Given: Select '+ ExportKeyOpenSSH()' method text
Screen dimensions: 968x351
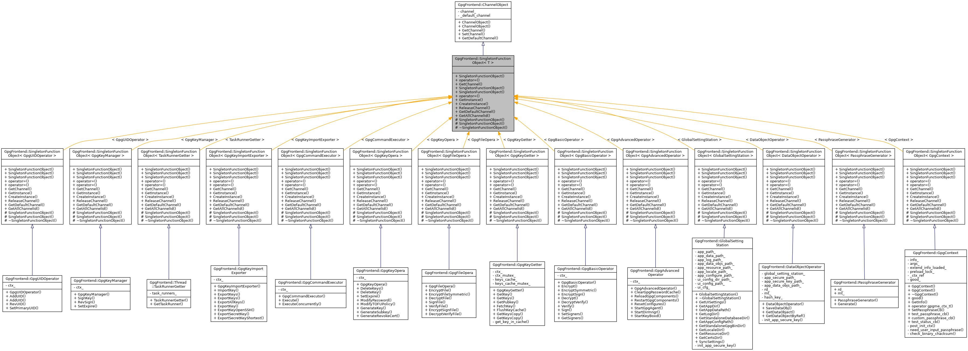Looking at the screenshot, I should point(234,310).
